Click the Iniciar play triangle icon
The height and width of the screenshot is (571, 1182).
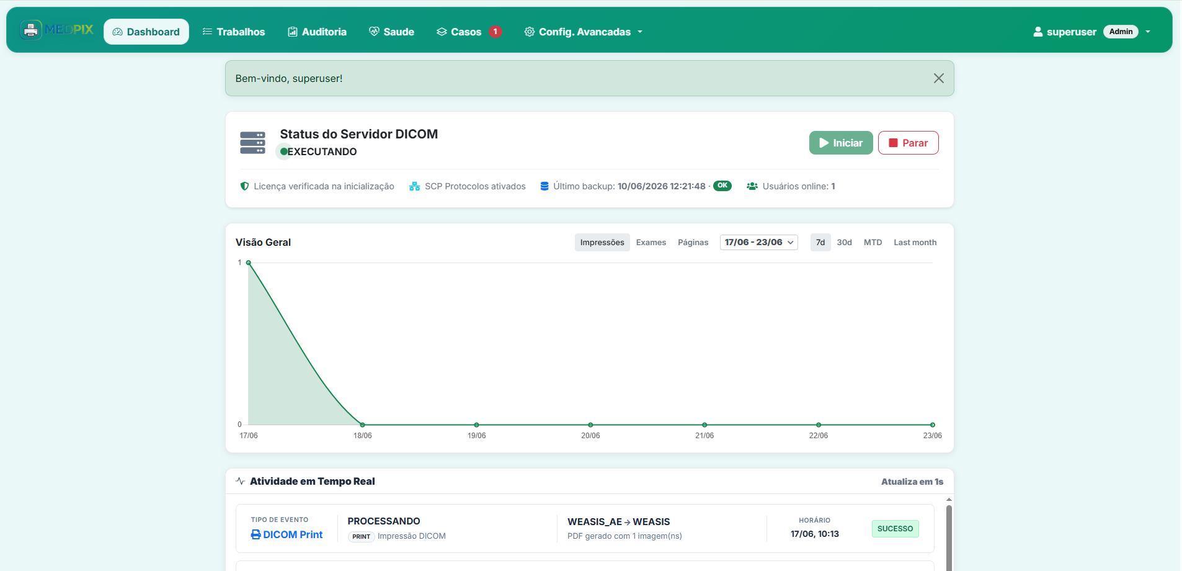pyautogui.click(x=824, y=143)
